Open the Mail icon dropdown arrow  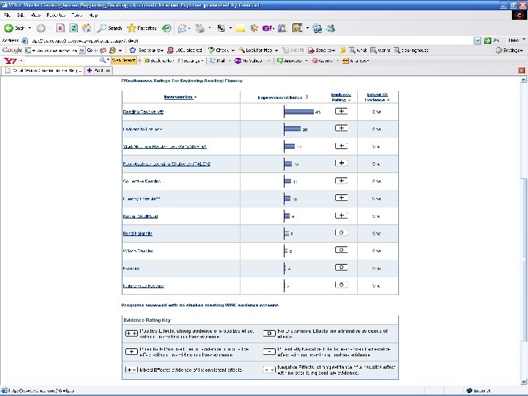pyautogui.click(x=190, y=29)
